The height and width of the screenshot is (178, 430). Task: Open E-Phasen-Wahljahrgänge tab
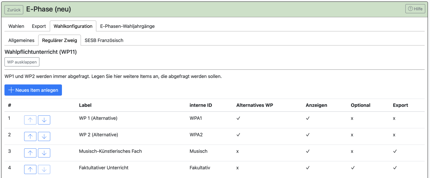pos(127,26)
